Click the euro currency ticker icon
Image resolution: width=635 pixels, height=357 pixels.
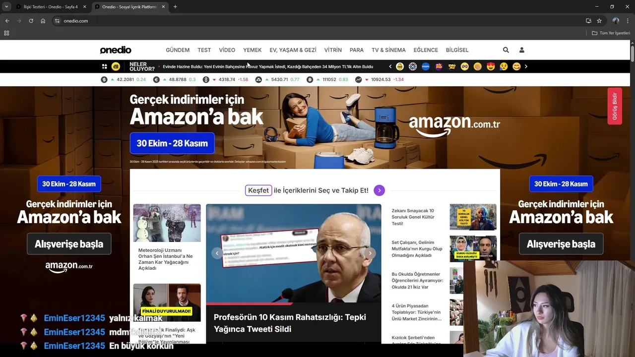156,79
